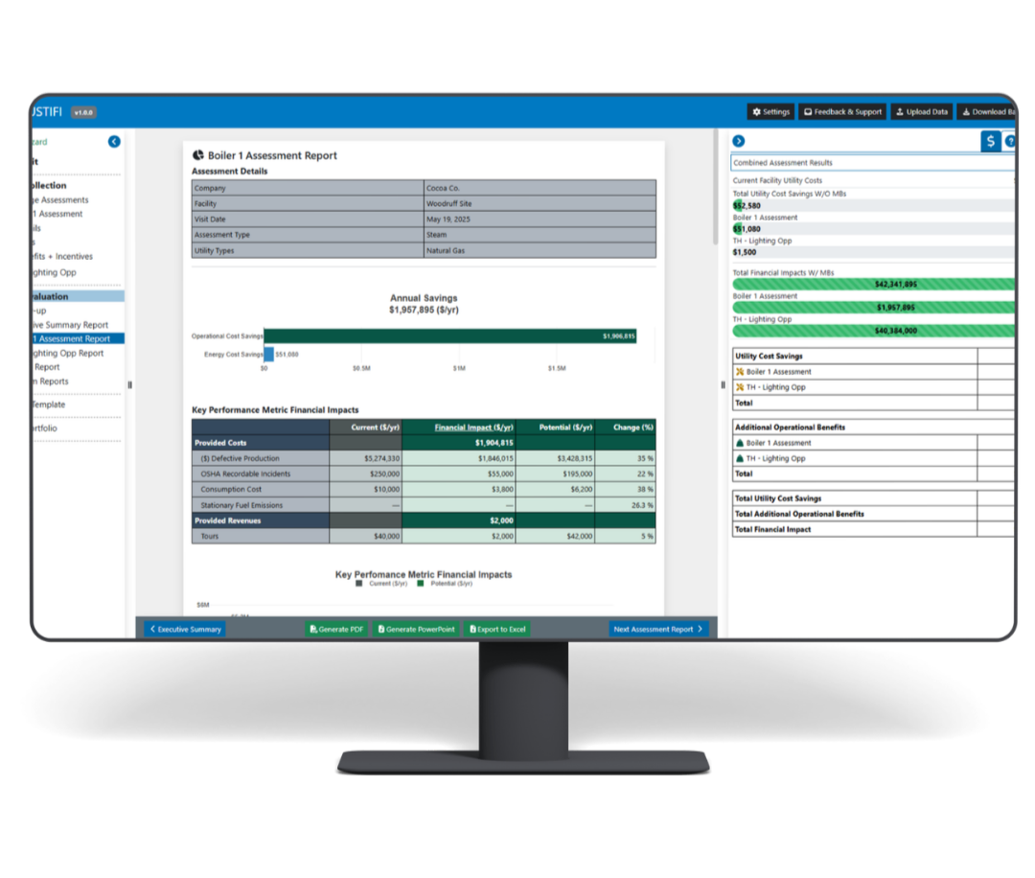The width and height of the screenshot is (1035, 878).
Task: Click the Boiler 1 Assessment utility savings icon
Action: pyautogui.click(x=740, y=372)
